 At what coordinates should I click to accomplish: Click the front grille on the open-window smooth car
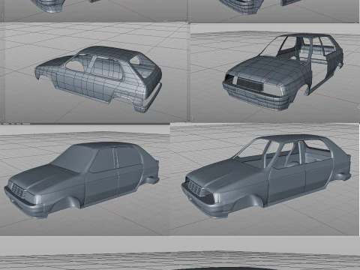pos(196,188)
